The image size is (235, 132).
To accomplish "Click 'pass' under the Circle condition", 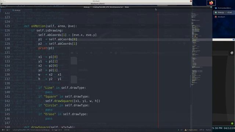I will point(49,110).
